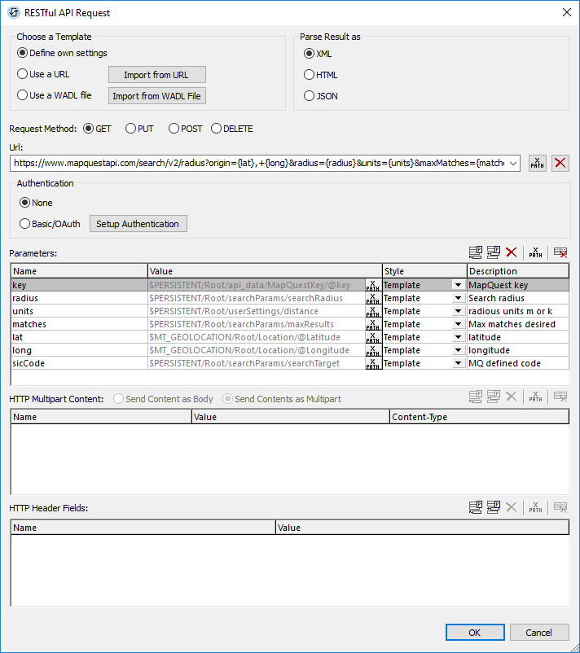
Task: Open XPath editor for the sicCode parameter
Action: [x=372, y=363]
